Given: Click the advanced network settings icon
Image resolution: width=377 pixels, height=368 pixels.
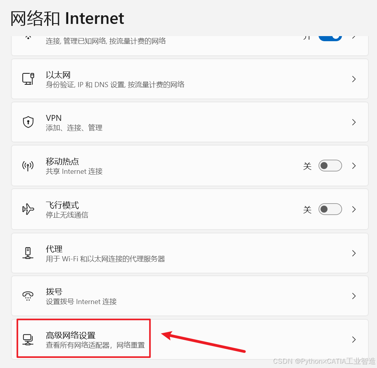Looking at the screenshot, I should tap(28, 339).
